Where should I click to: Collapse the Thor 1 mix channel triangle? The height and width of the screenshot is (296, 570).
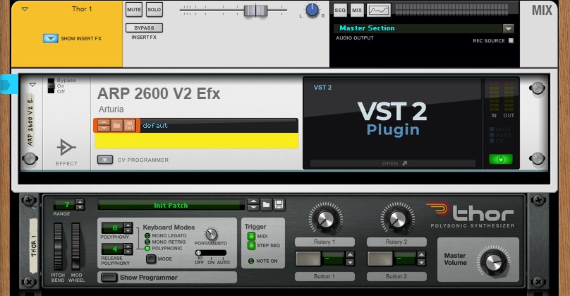point(25,9)
